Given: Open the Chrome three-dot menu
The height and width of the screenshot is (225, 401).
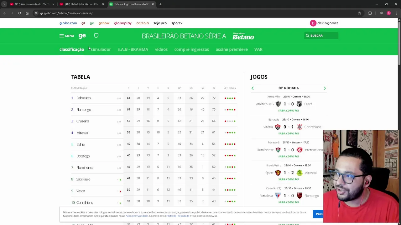Looking at the screenshot, I should pos(396,13).
